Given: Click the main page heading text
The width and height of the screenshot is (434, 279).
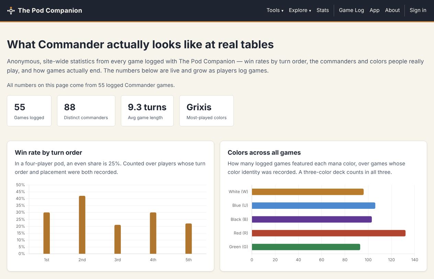Looking at the screenshot, I should [140, 45].
